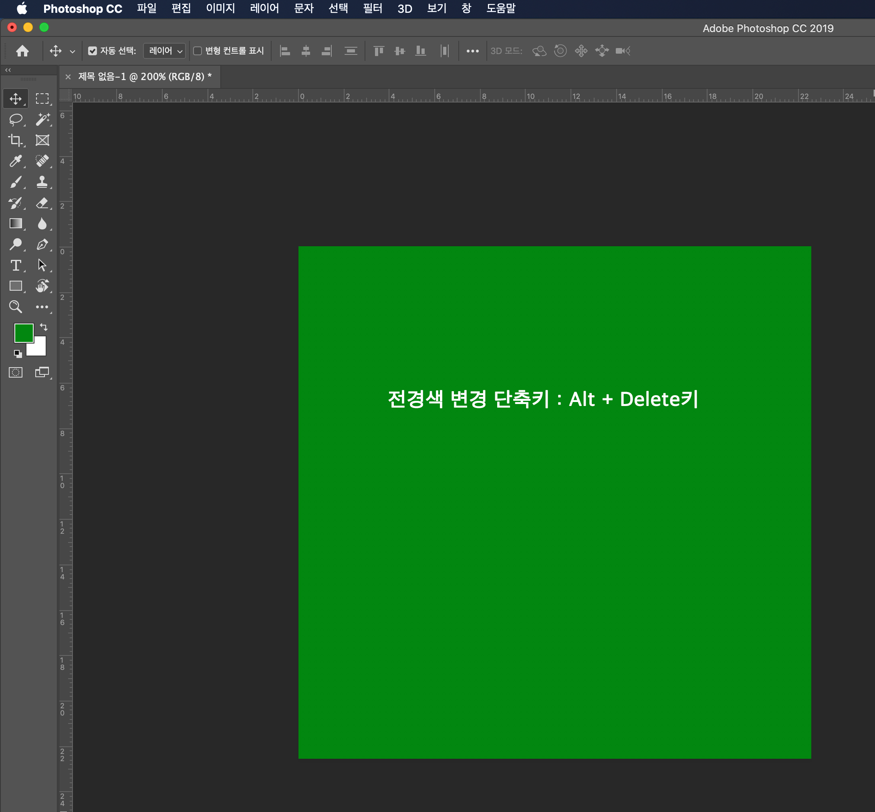Image resolution: width=875 pixels, height=812 pixels.
Task: Click the Home button in options bar
Action: coord(22,51)
